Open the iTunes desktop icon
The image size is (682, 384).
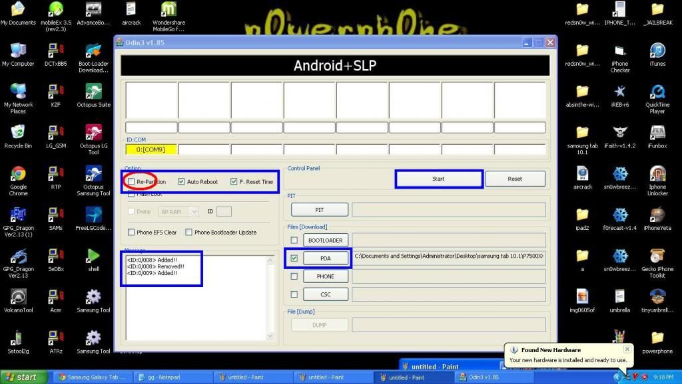[657, 54]
